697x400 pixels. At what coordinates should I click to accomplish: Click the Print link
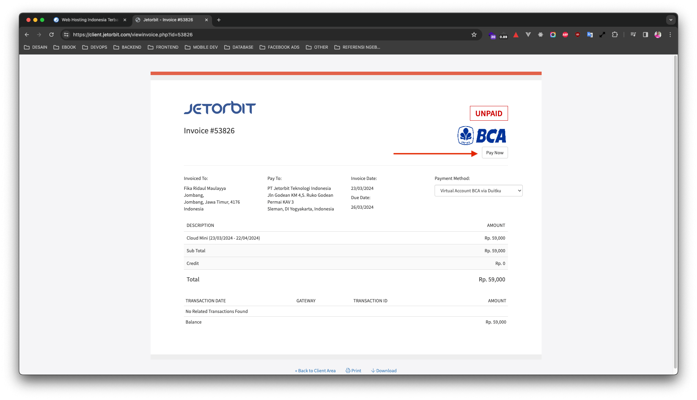pos(353,371)
